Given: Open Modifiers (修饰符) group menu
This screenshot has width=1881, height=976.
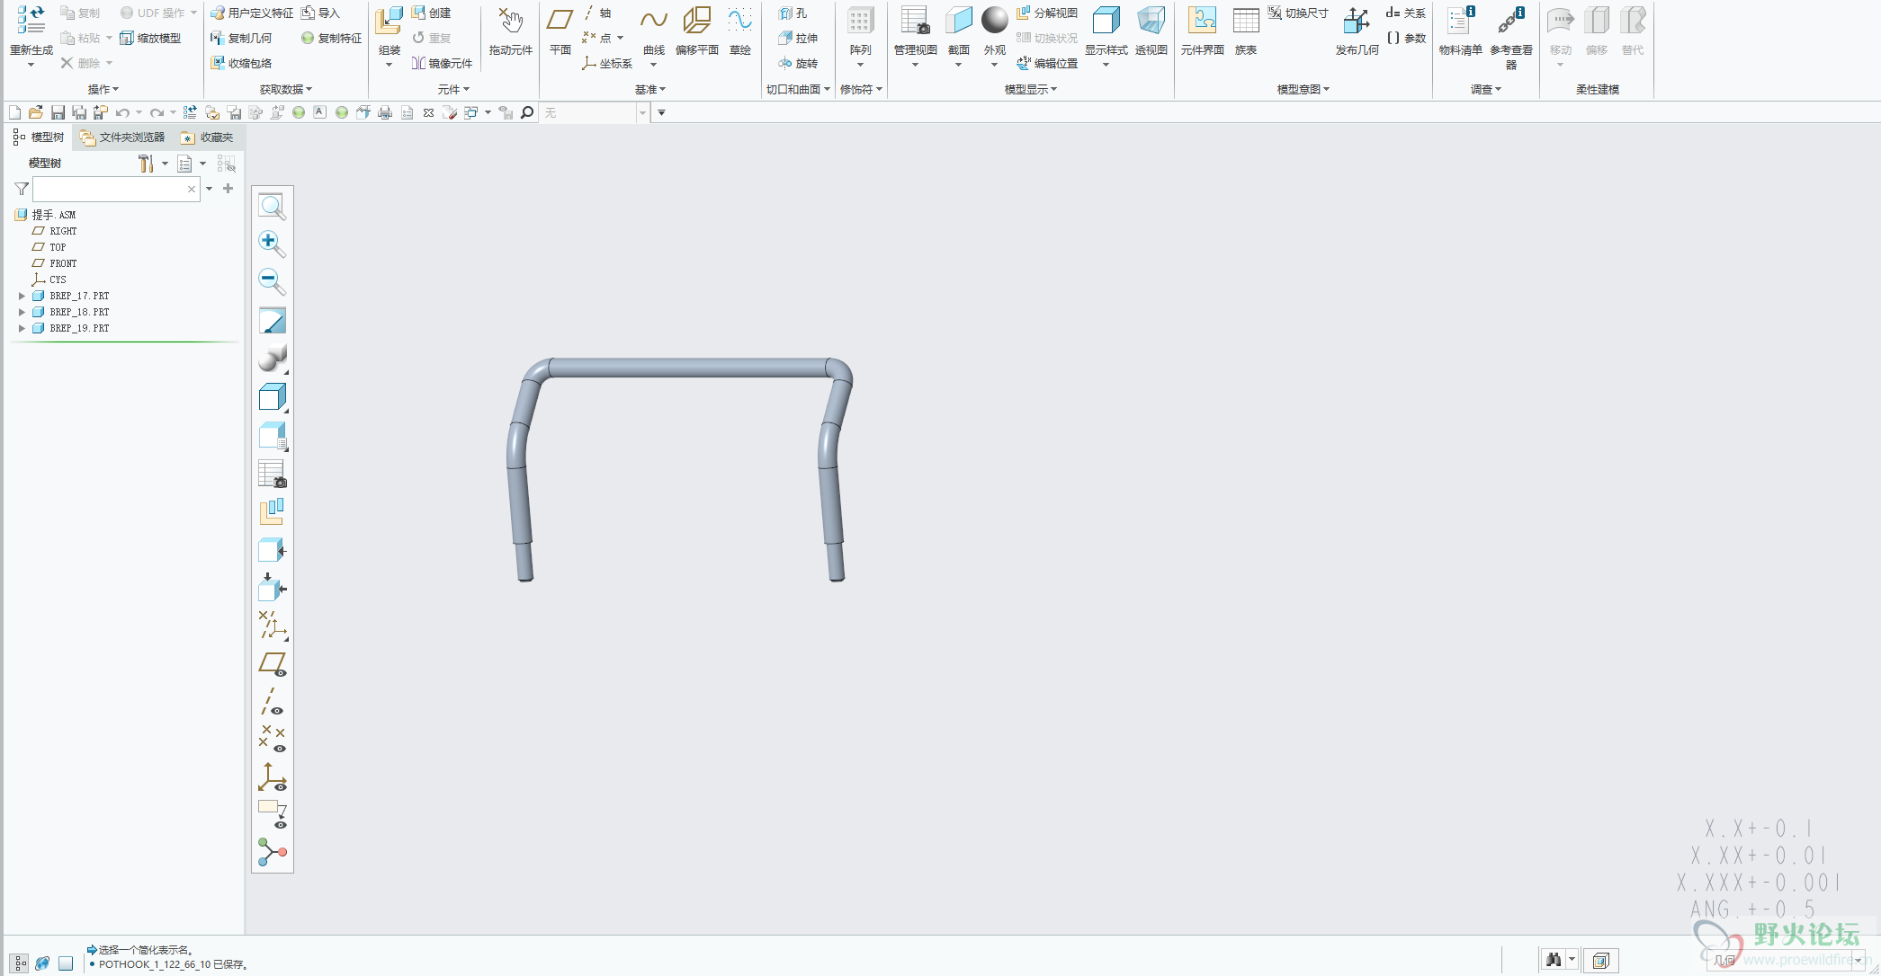Looking at the screenshot, I should click(x=861, y=89).
